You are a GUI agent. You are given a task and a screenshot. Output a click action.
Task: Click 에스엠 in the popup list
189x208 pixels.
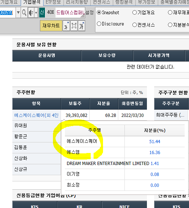pos(73,152)
